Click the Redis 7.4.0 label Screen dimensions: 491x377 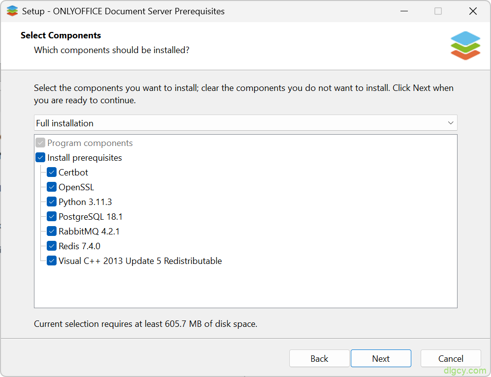(x=80, y=246)
